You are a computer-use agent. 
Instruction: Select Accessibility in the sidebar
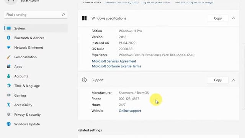point(36,105)
